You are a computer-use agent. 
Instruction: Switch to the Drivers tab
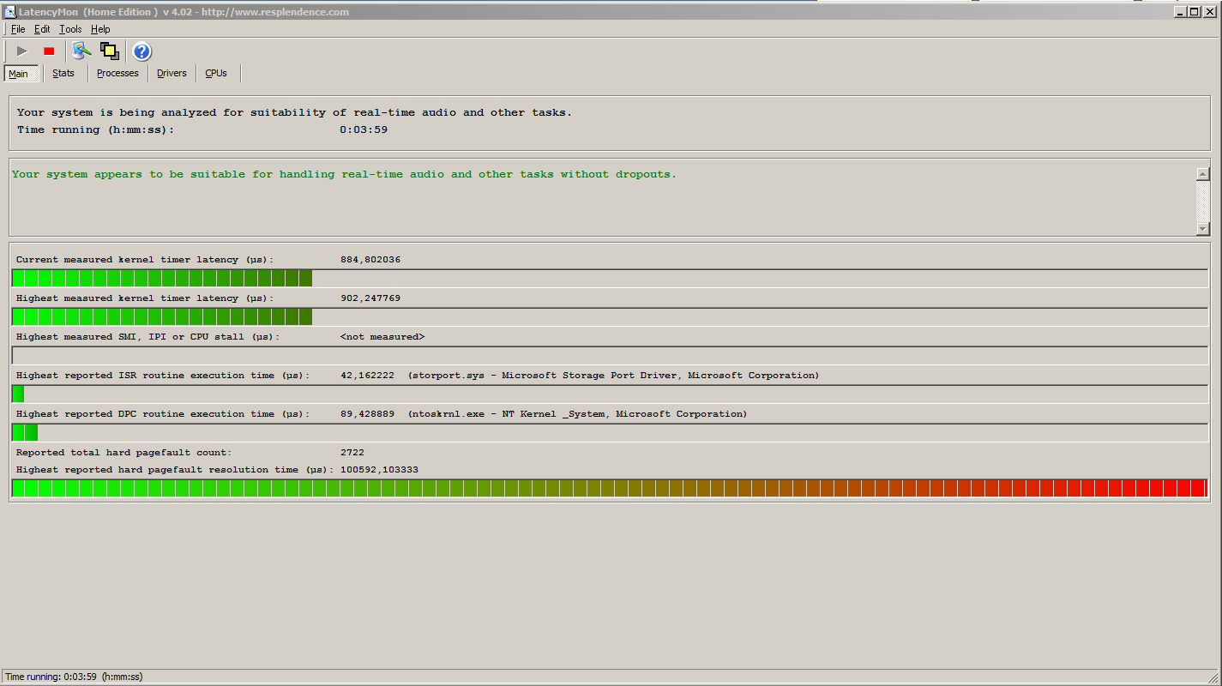172,73
